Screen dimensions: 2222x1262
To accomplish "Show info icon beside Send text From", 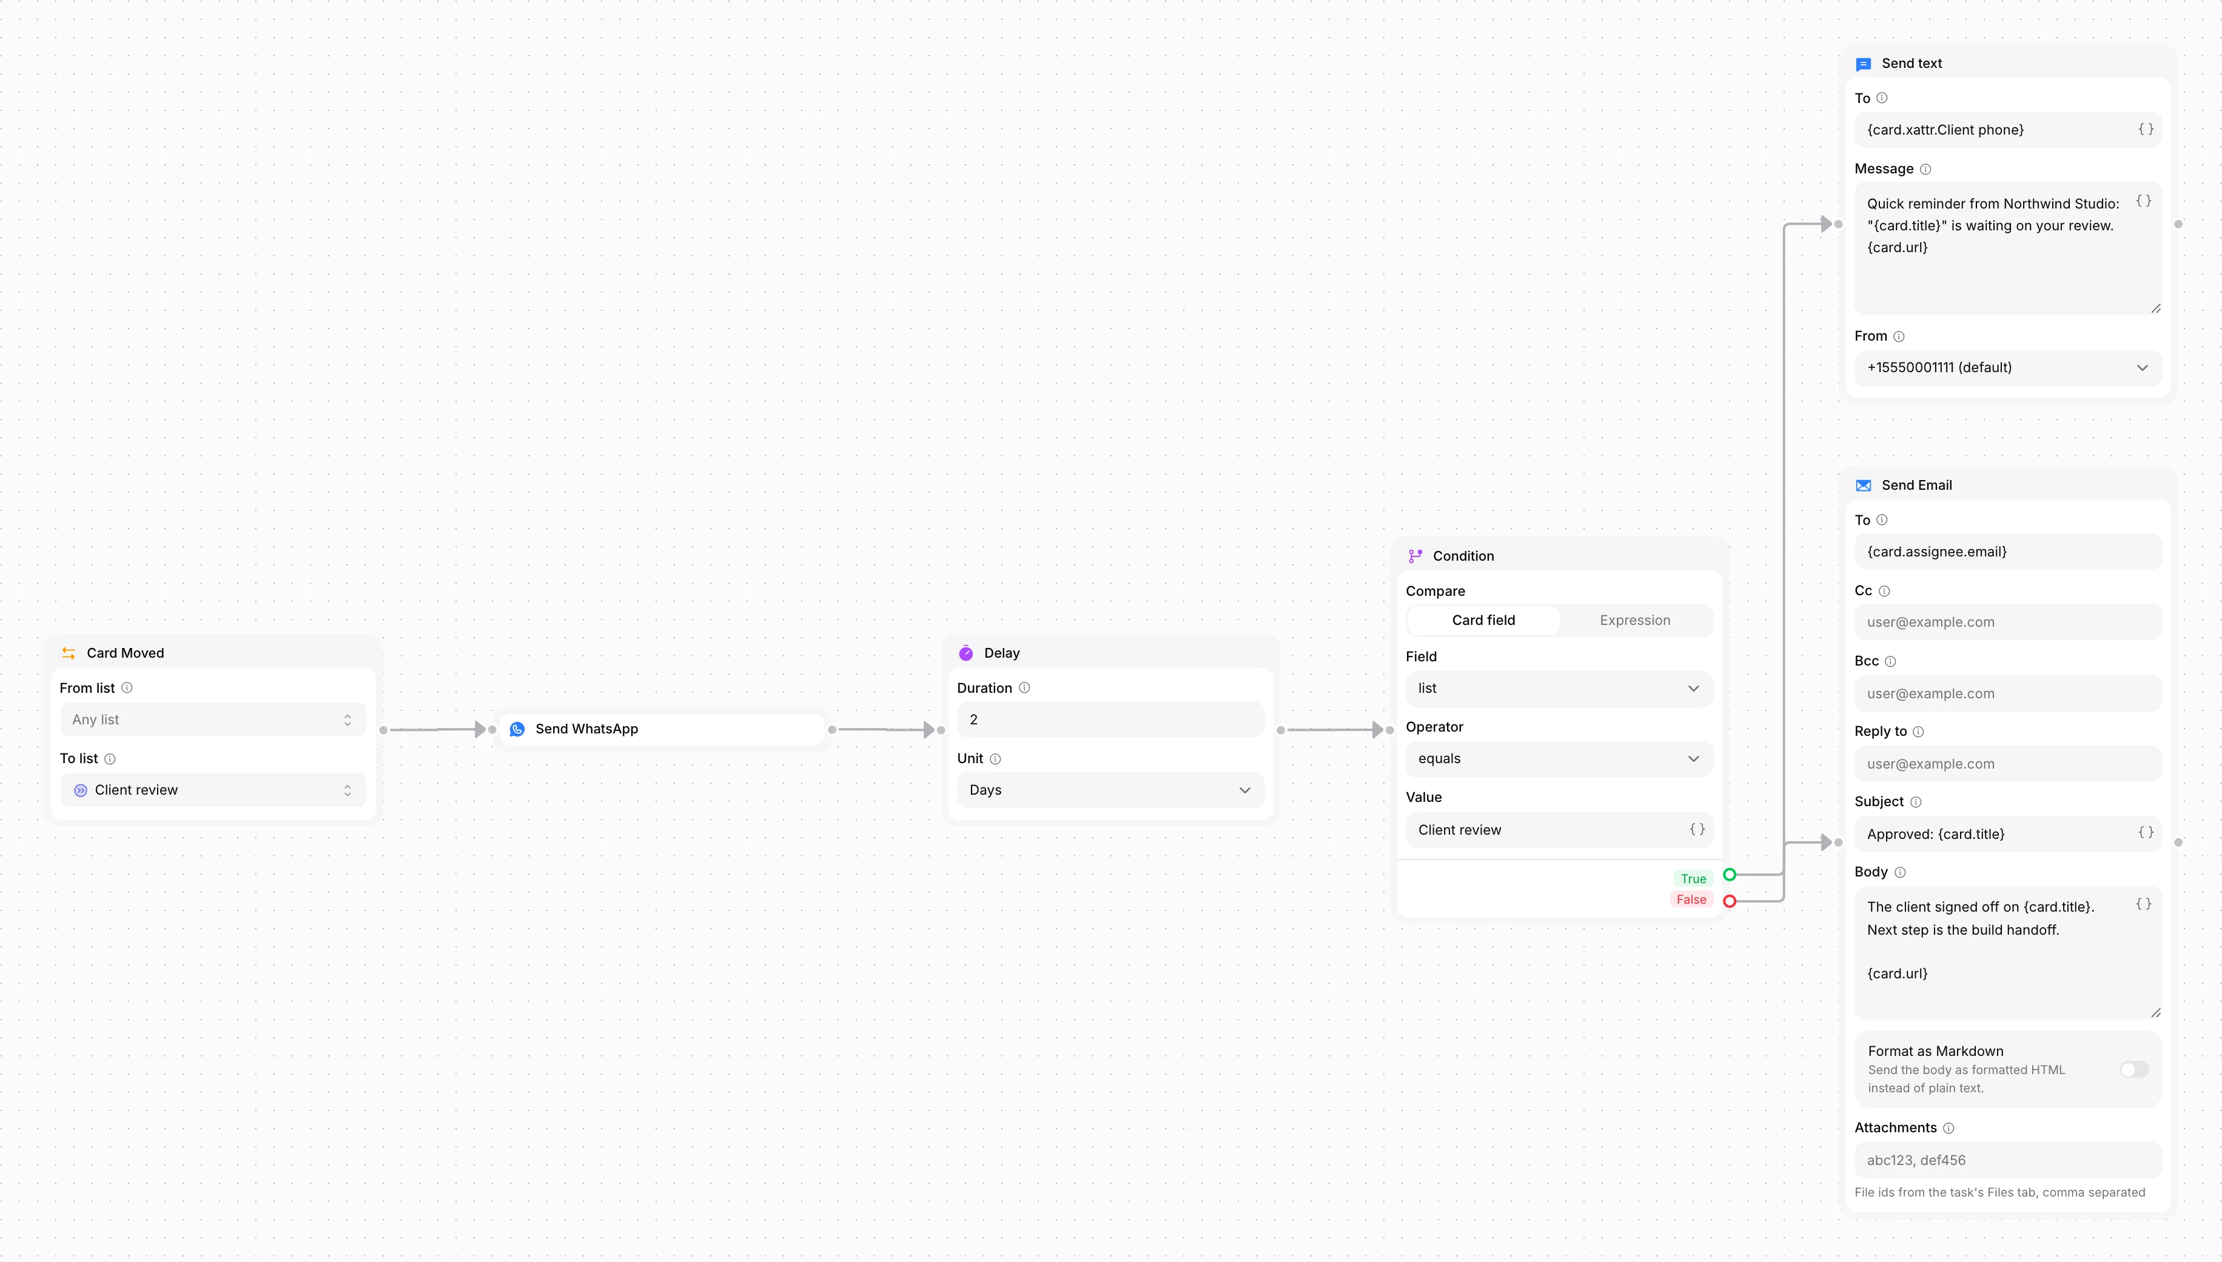I will tap(1899, 336).
